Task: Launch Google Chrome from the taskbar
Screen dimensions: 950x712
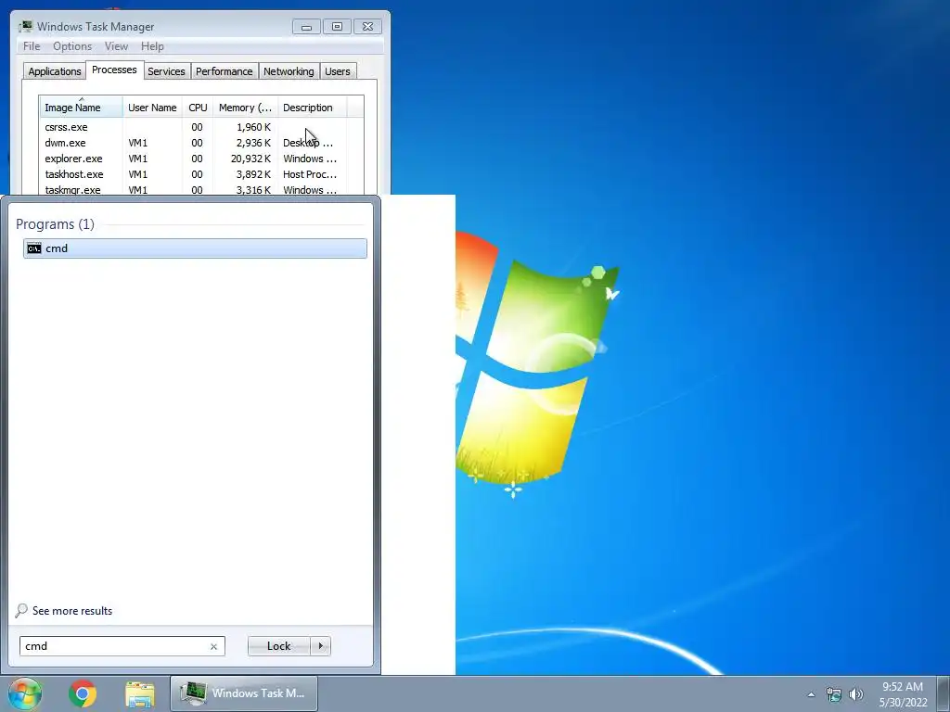Action: (83, 693)
